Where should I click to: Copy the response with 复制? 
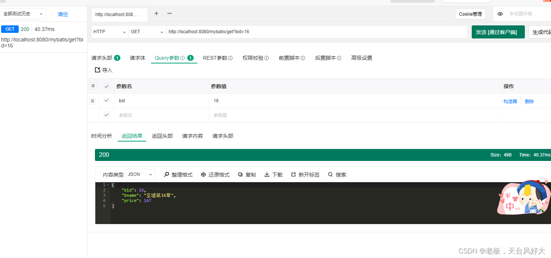(247, 175)
